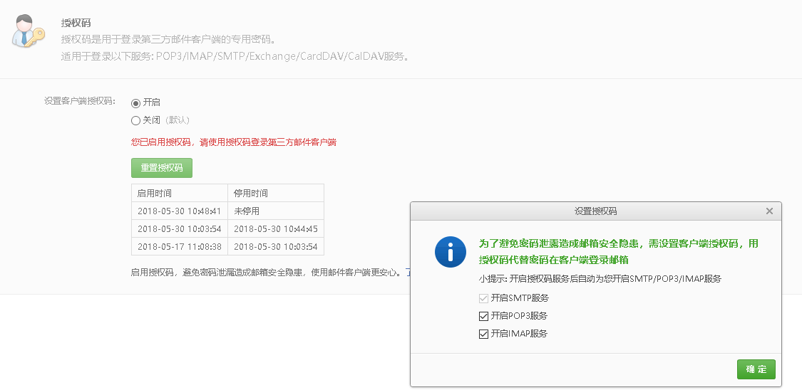
Task: Click the 重置授权码 button
Action: click(x=162, y=168)
